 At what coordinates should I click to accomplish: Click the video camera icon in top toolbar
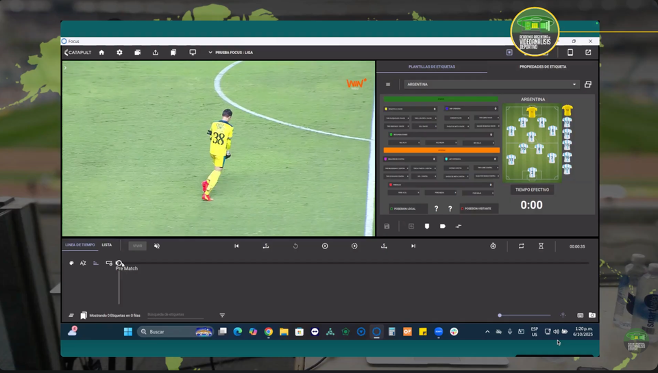click(x=137, y=53)
